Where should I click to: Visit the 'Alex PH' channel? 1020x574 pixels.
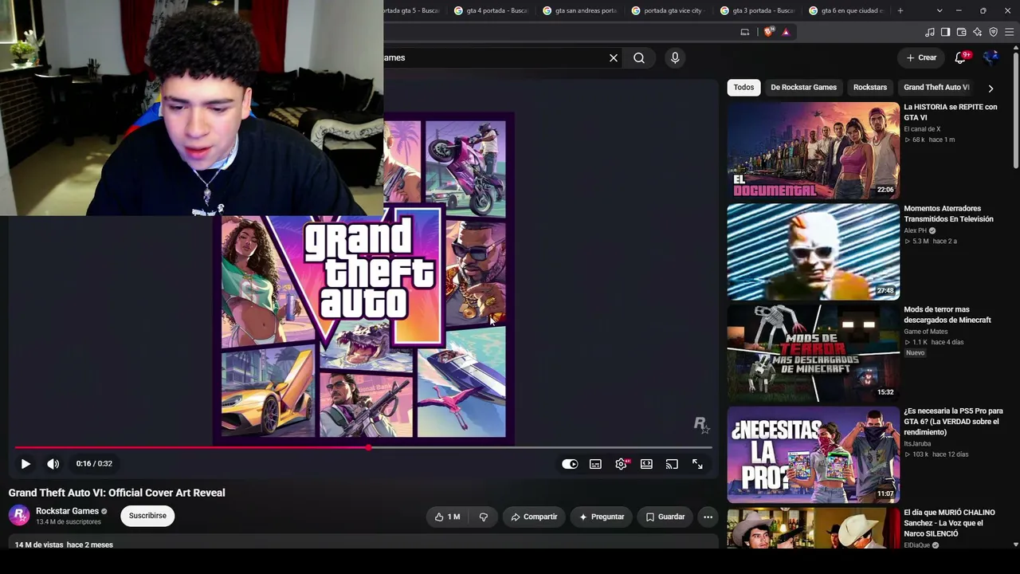pos(916,230)
